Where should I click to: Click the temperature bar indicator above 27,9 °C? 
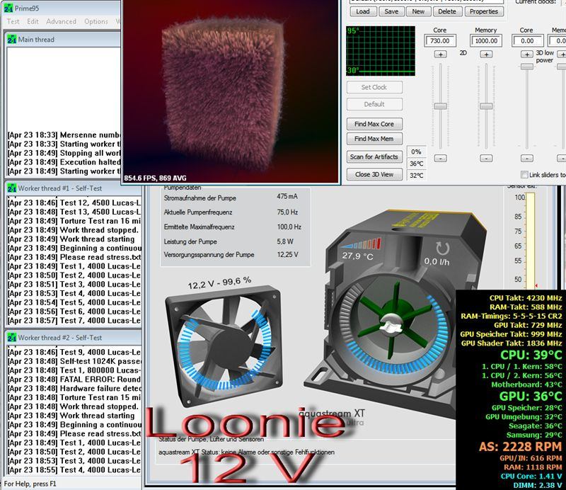(360, 244)
